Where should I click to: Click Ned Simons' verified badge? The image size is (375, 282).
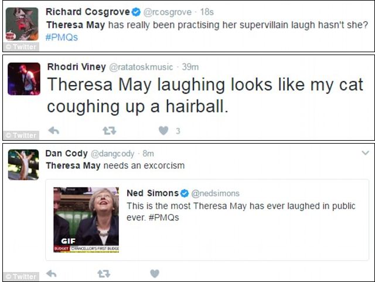coord(185,193)
